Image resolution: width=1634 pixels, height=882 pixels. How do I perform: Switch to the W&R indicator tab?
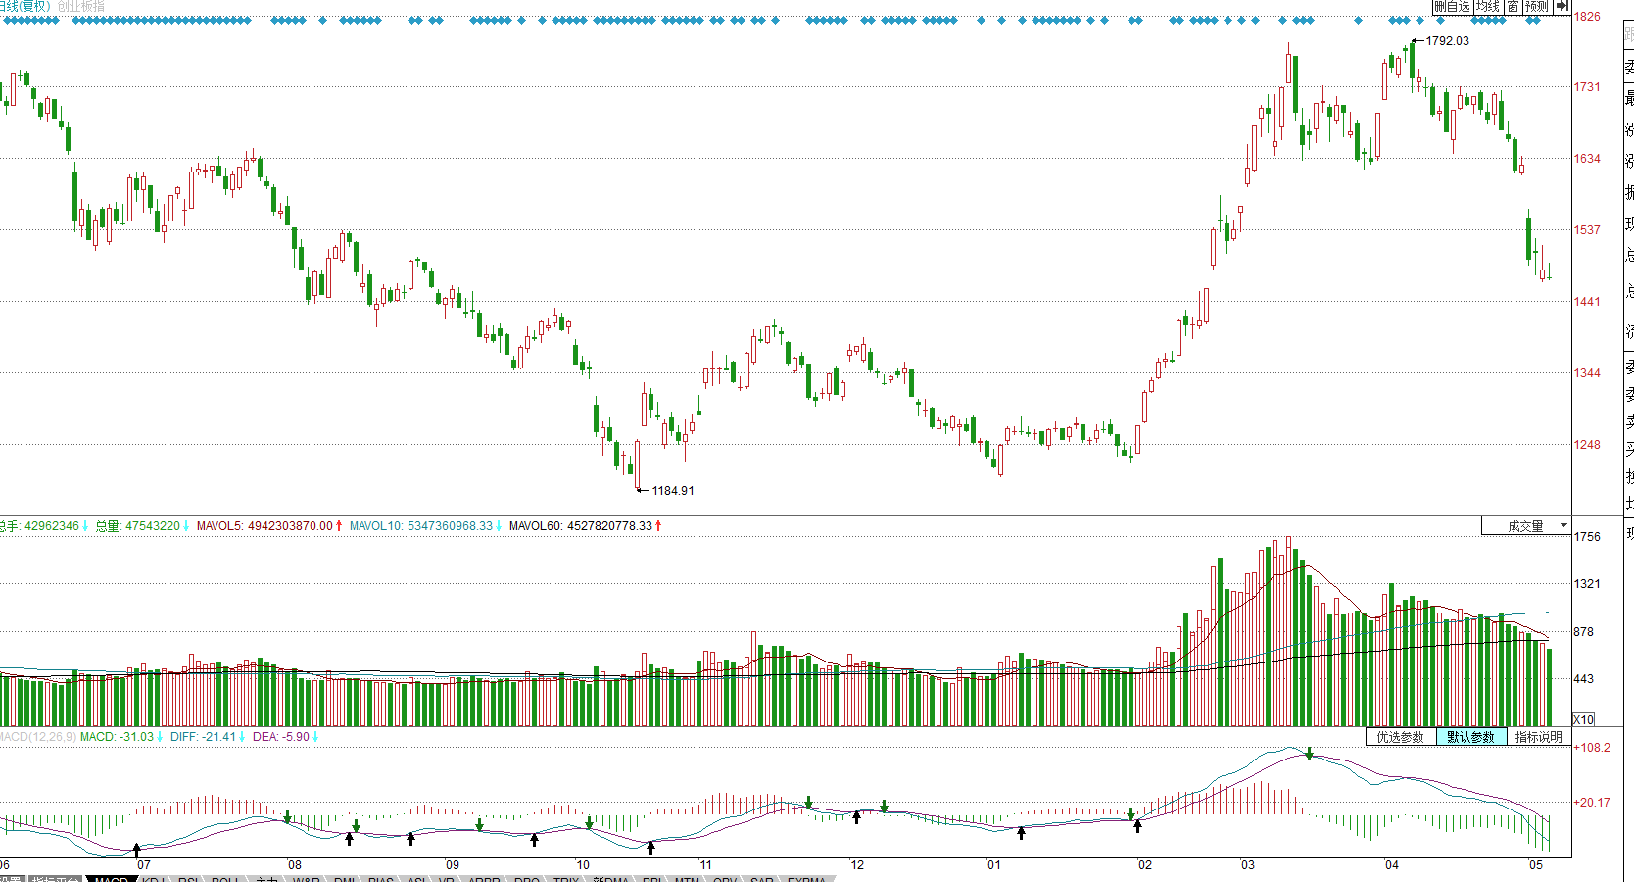click(x=307, y=879)
